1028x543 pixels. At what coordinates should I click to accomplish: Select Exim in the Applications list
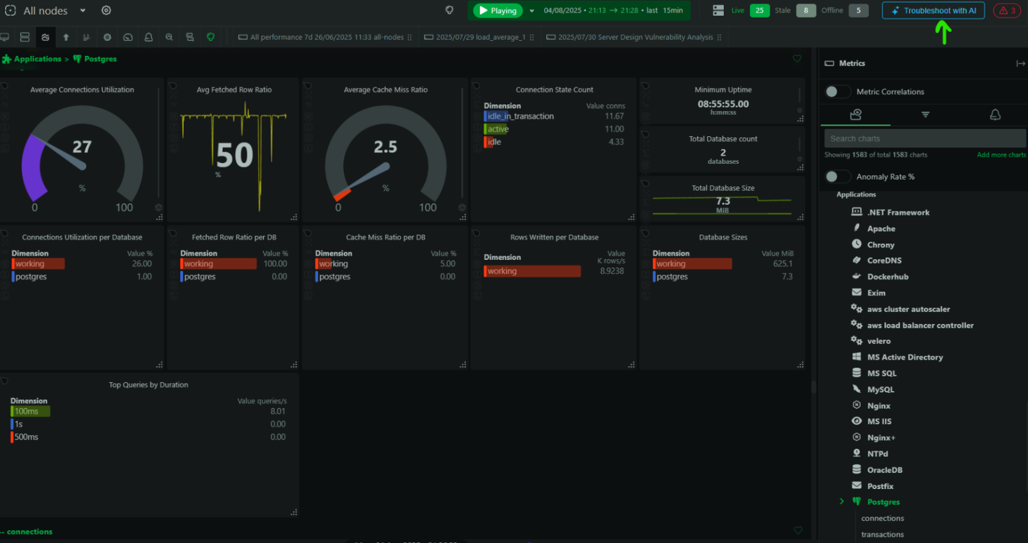coord(876,293)
